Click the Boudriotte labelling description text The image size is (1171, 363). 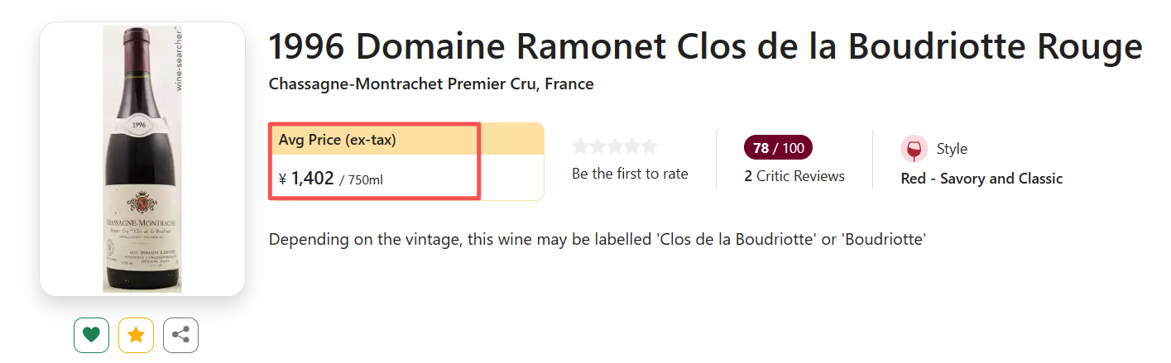coord(597,240)
